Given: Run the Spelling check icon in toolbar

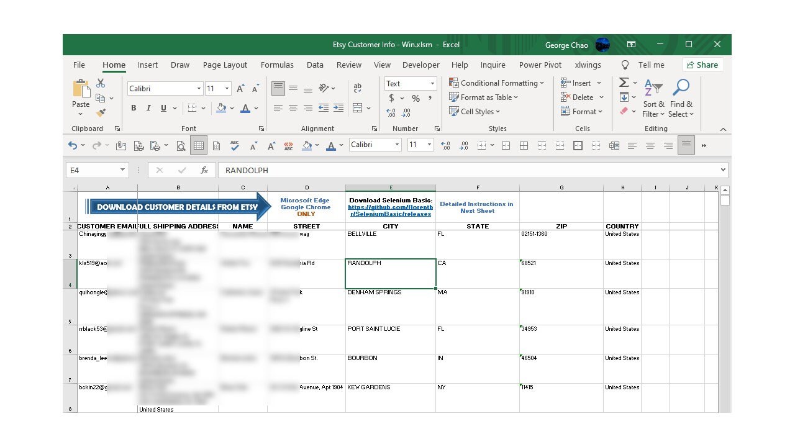Looking at the screenshot, I should (x=235, y=146).
